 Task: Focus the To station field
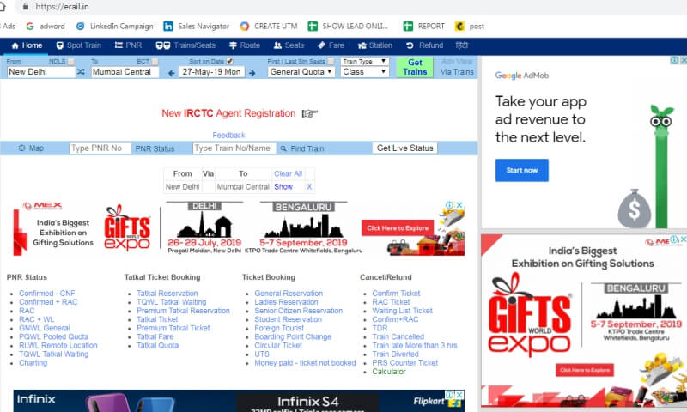coord(125,72)
